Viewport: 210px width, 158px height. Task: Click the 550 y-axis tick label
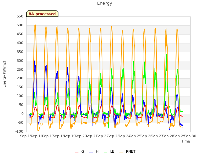tap(20, 16)
